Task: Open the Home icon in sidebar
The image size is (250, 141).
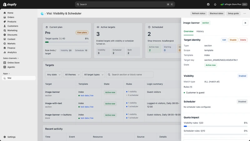Action: 5,13
